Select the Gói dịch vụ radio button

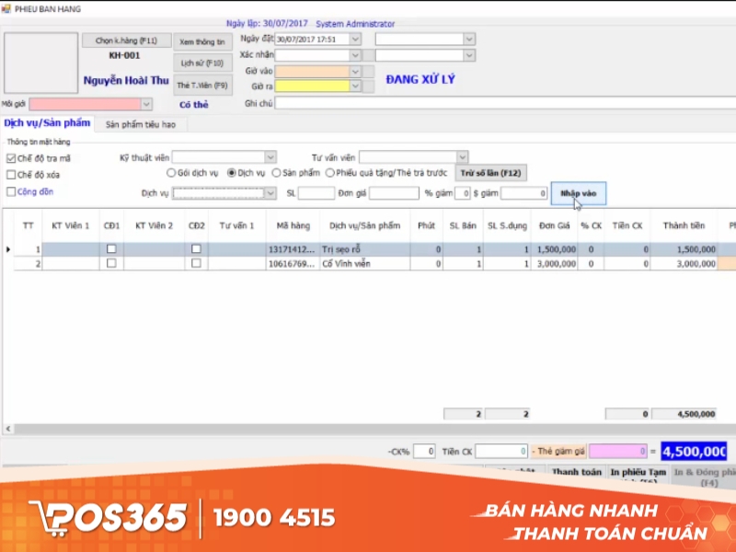(171, 173)
